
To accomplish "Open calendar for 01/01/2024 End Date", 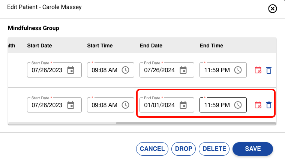I will coord(183,105).
